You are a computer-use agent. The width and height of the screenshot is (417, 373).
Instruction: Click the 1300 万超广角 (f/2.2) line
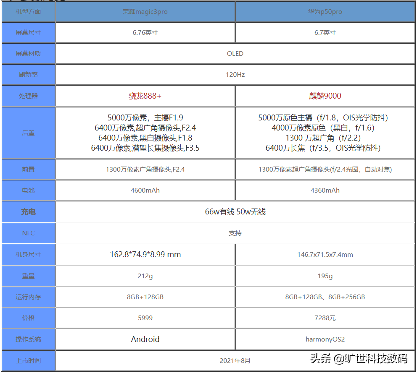(323, 138)
